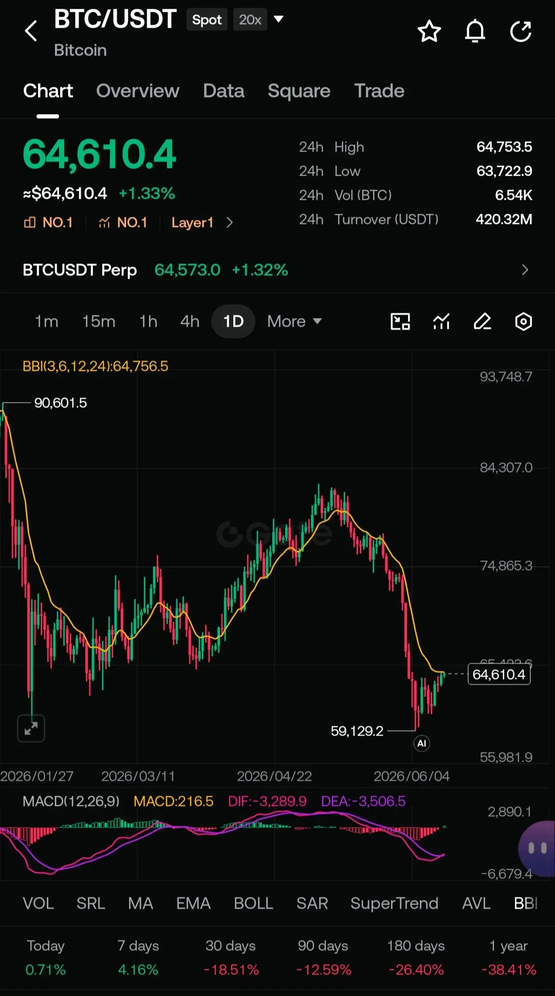
Task: Toggle SRL indicator
Action: (x=90, y=904)
